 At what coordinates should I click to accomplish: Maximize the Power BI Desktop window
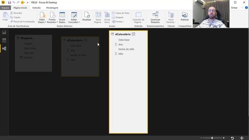click(x=235, y=2)
